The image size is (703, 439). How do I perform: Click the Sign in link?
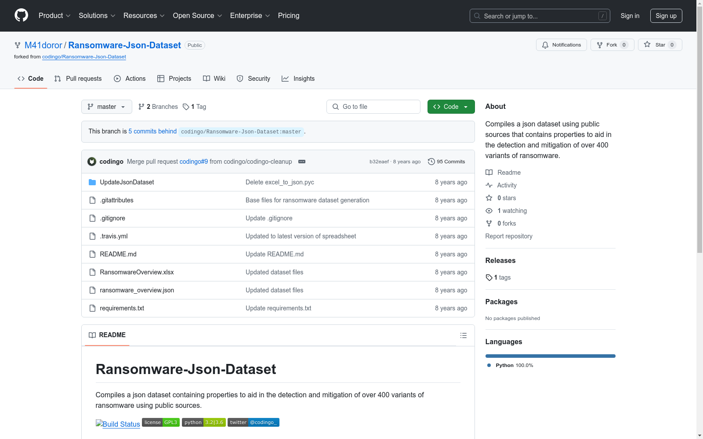tap(630, 16)
